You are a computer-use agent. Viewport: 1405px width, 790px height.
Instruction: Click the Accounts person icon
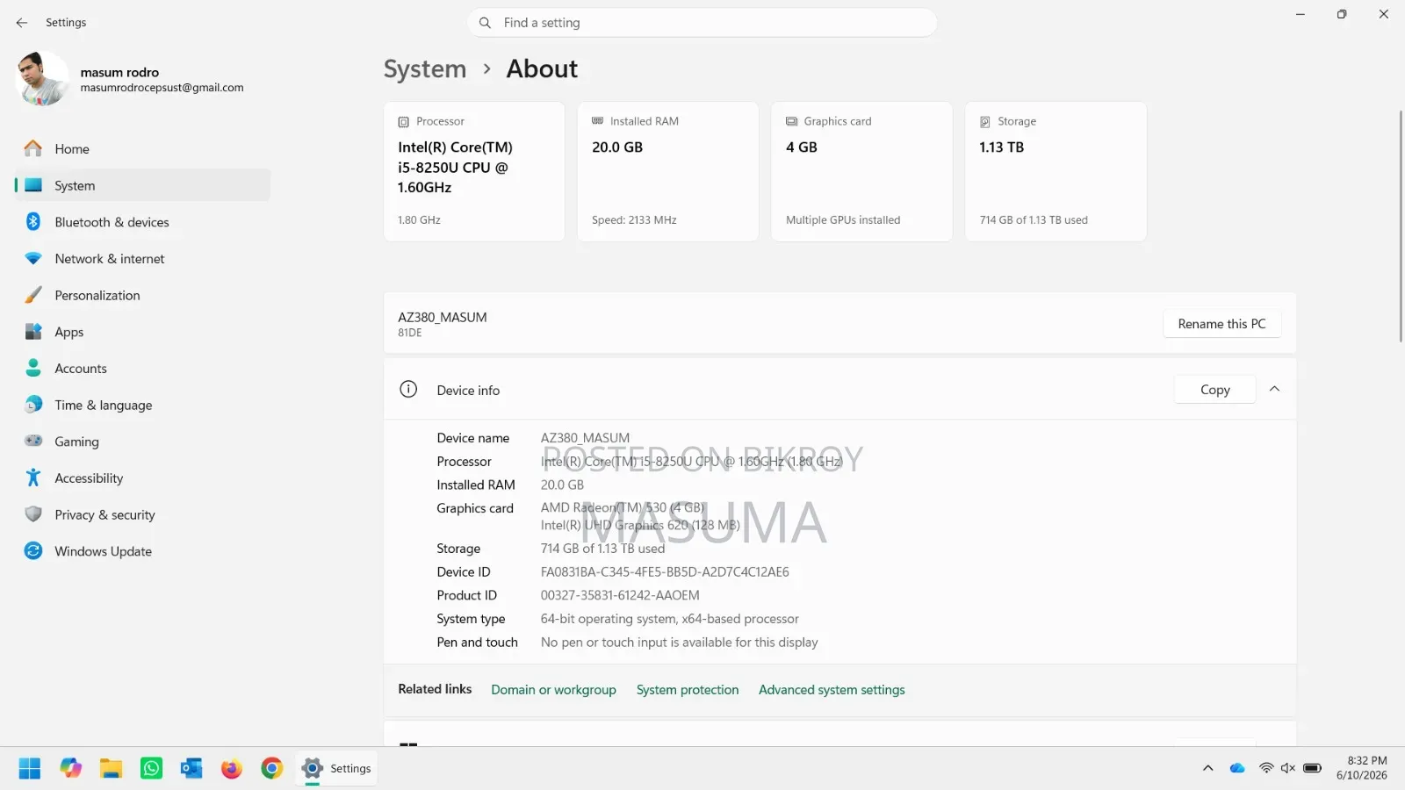[x=33, y=369]
